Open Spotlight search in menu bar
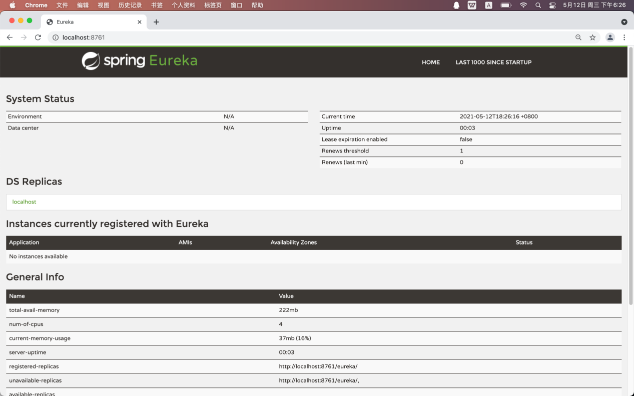This screenshot has height=396, width=634. (x=538, y=5)
